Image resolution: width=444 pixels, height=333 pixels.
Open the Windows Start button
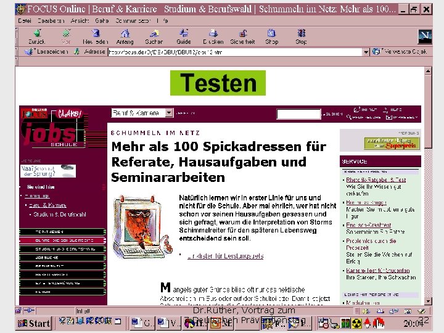(x=34, y=323)
